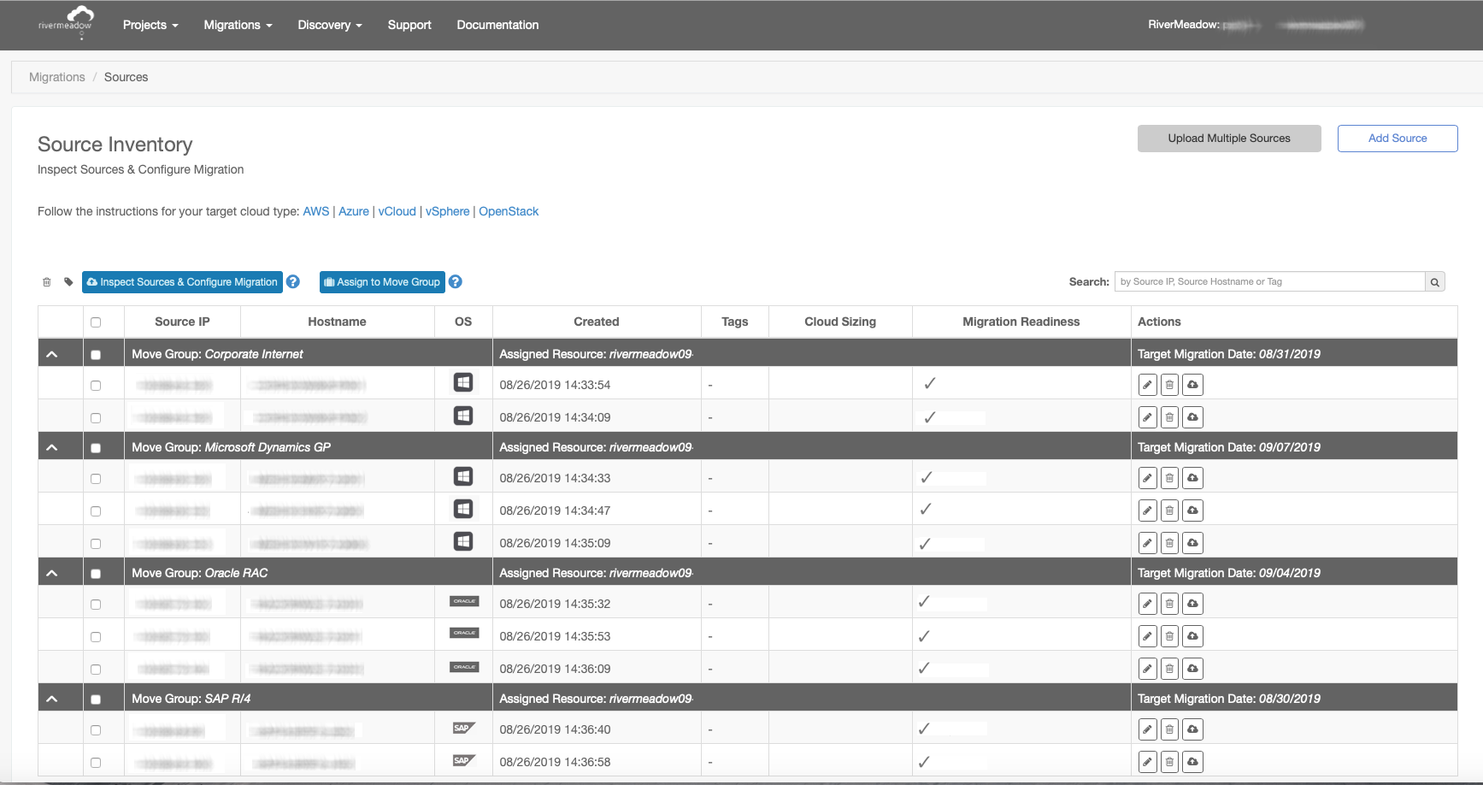Screen dimensions: 1483x785
Task: Open vCloud instructions link
Action: coord(397,211)
